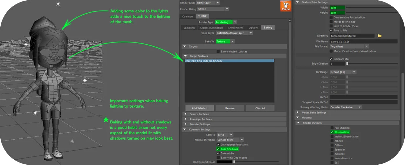This screenshot has height=165, width=405.
Task: Click the Add Selected button
Action: click(200, 108)
